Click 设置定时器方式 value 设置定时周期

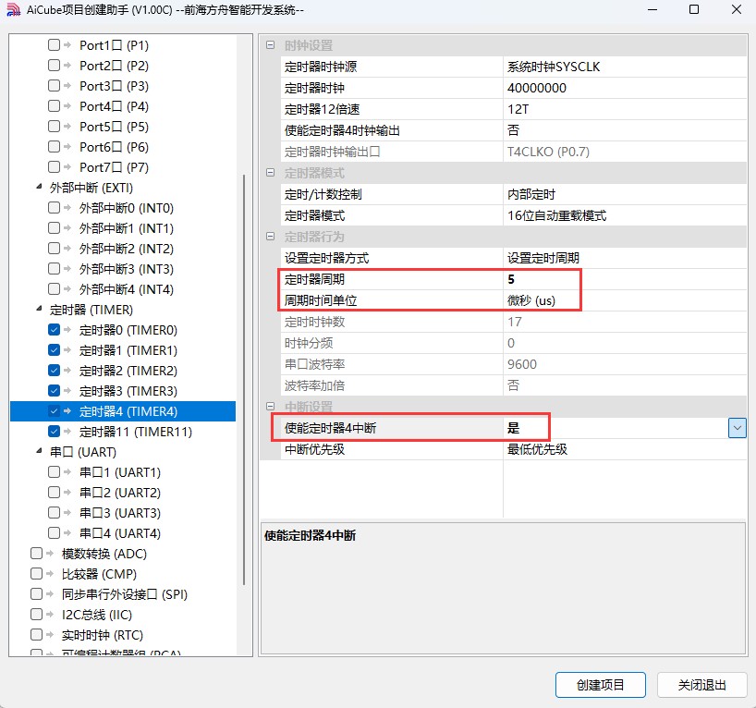(625, 258)
